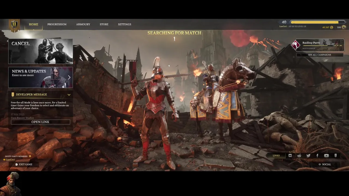
Task: Collapse the Developer Message panel chevron
Action: 69,95
